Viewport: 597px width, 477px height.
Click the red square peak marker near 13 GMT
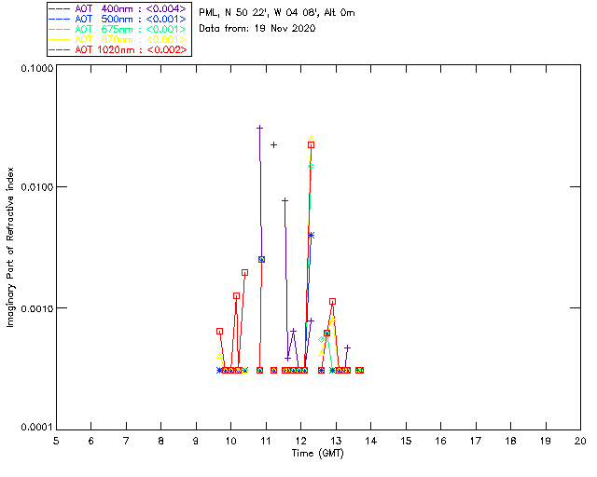point(332,302)
